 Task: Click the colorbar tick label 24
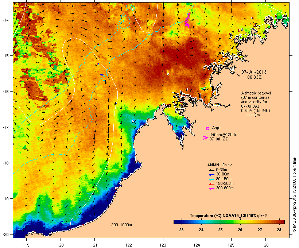click(201, 230)
